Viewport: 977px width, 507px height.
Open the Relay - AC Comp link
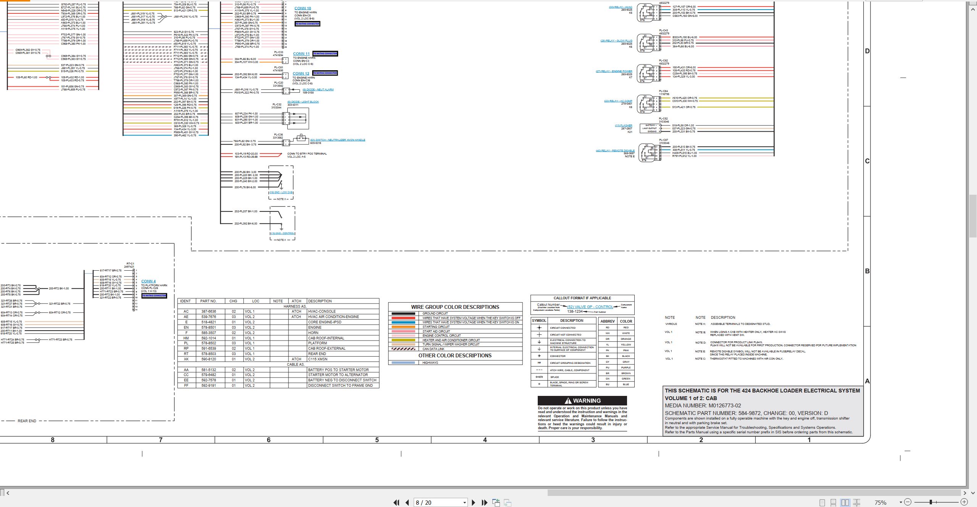coord(618,101)
